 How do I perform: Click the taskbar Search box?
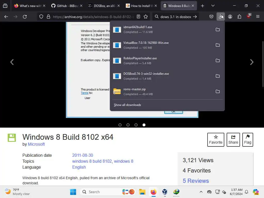pos(108,192)
